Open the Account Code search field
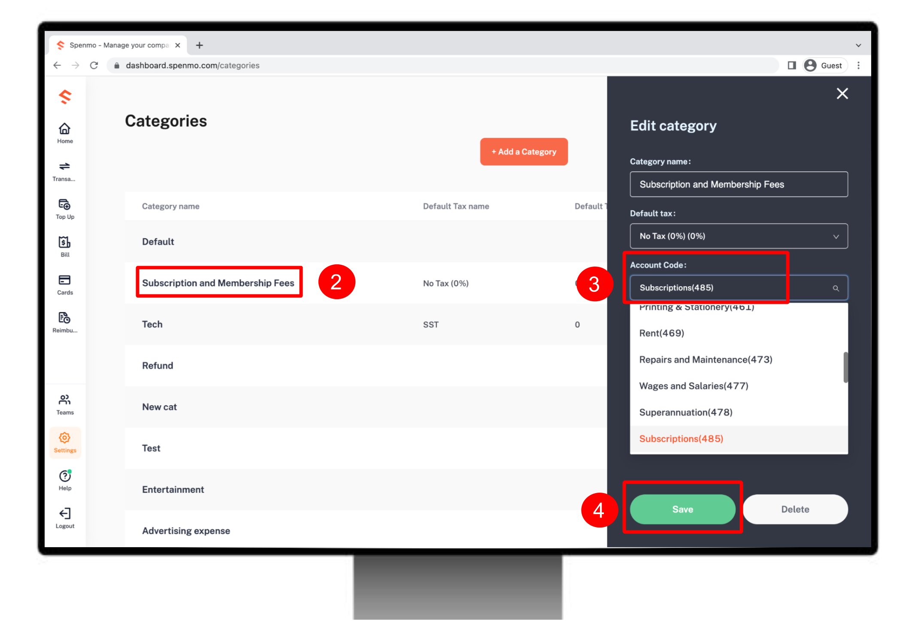The image size is (915, 621). click(x=739, y=288)
